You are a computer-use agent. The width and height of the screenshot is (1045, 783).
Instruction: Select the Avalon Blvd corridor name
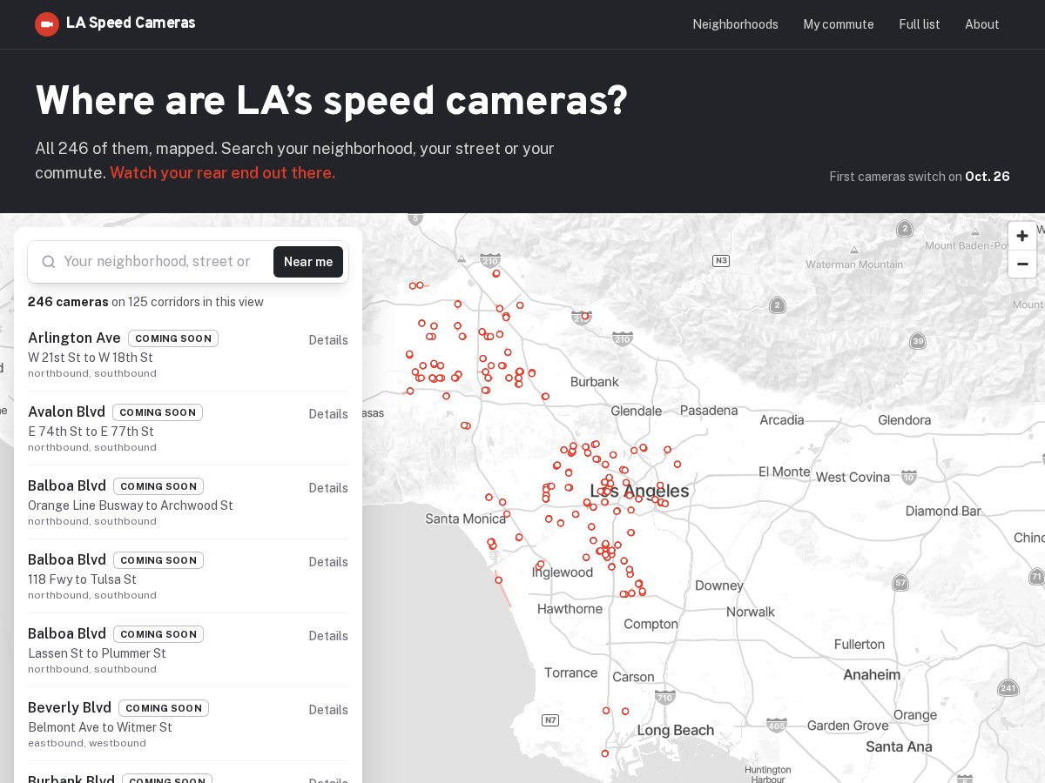pos(66,412)
